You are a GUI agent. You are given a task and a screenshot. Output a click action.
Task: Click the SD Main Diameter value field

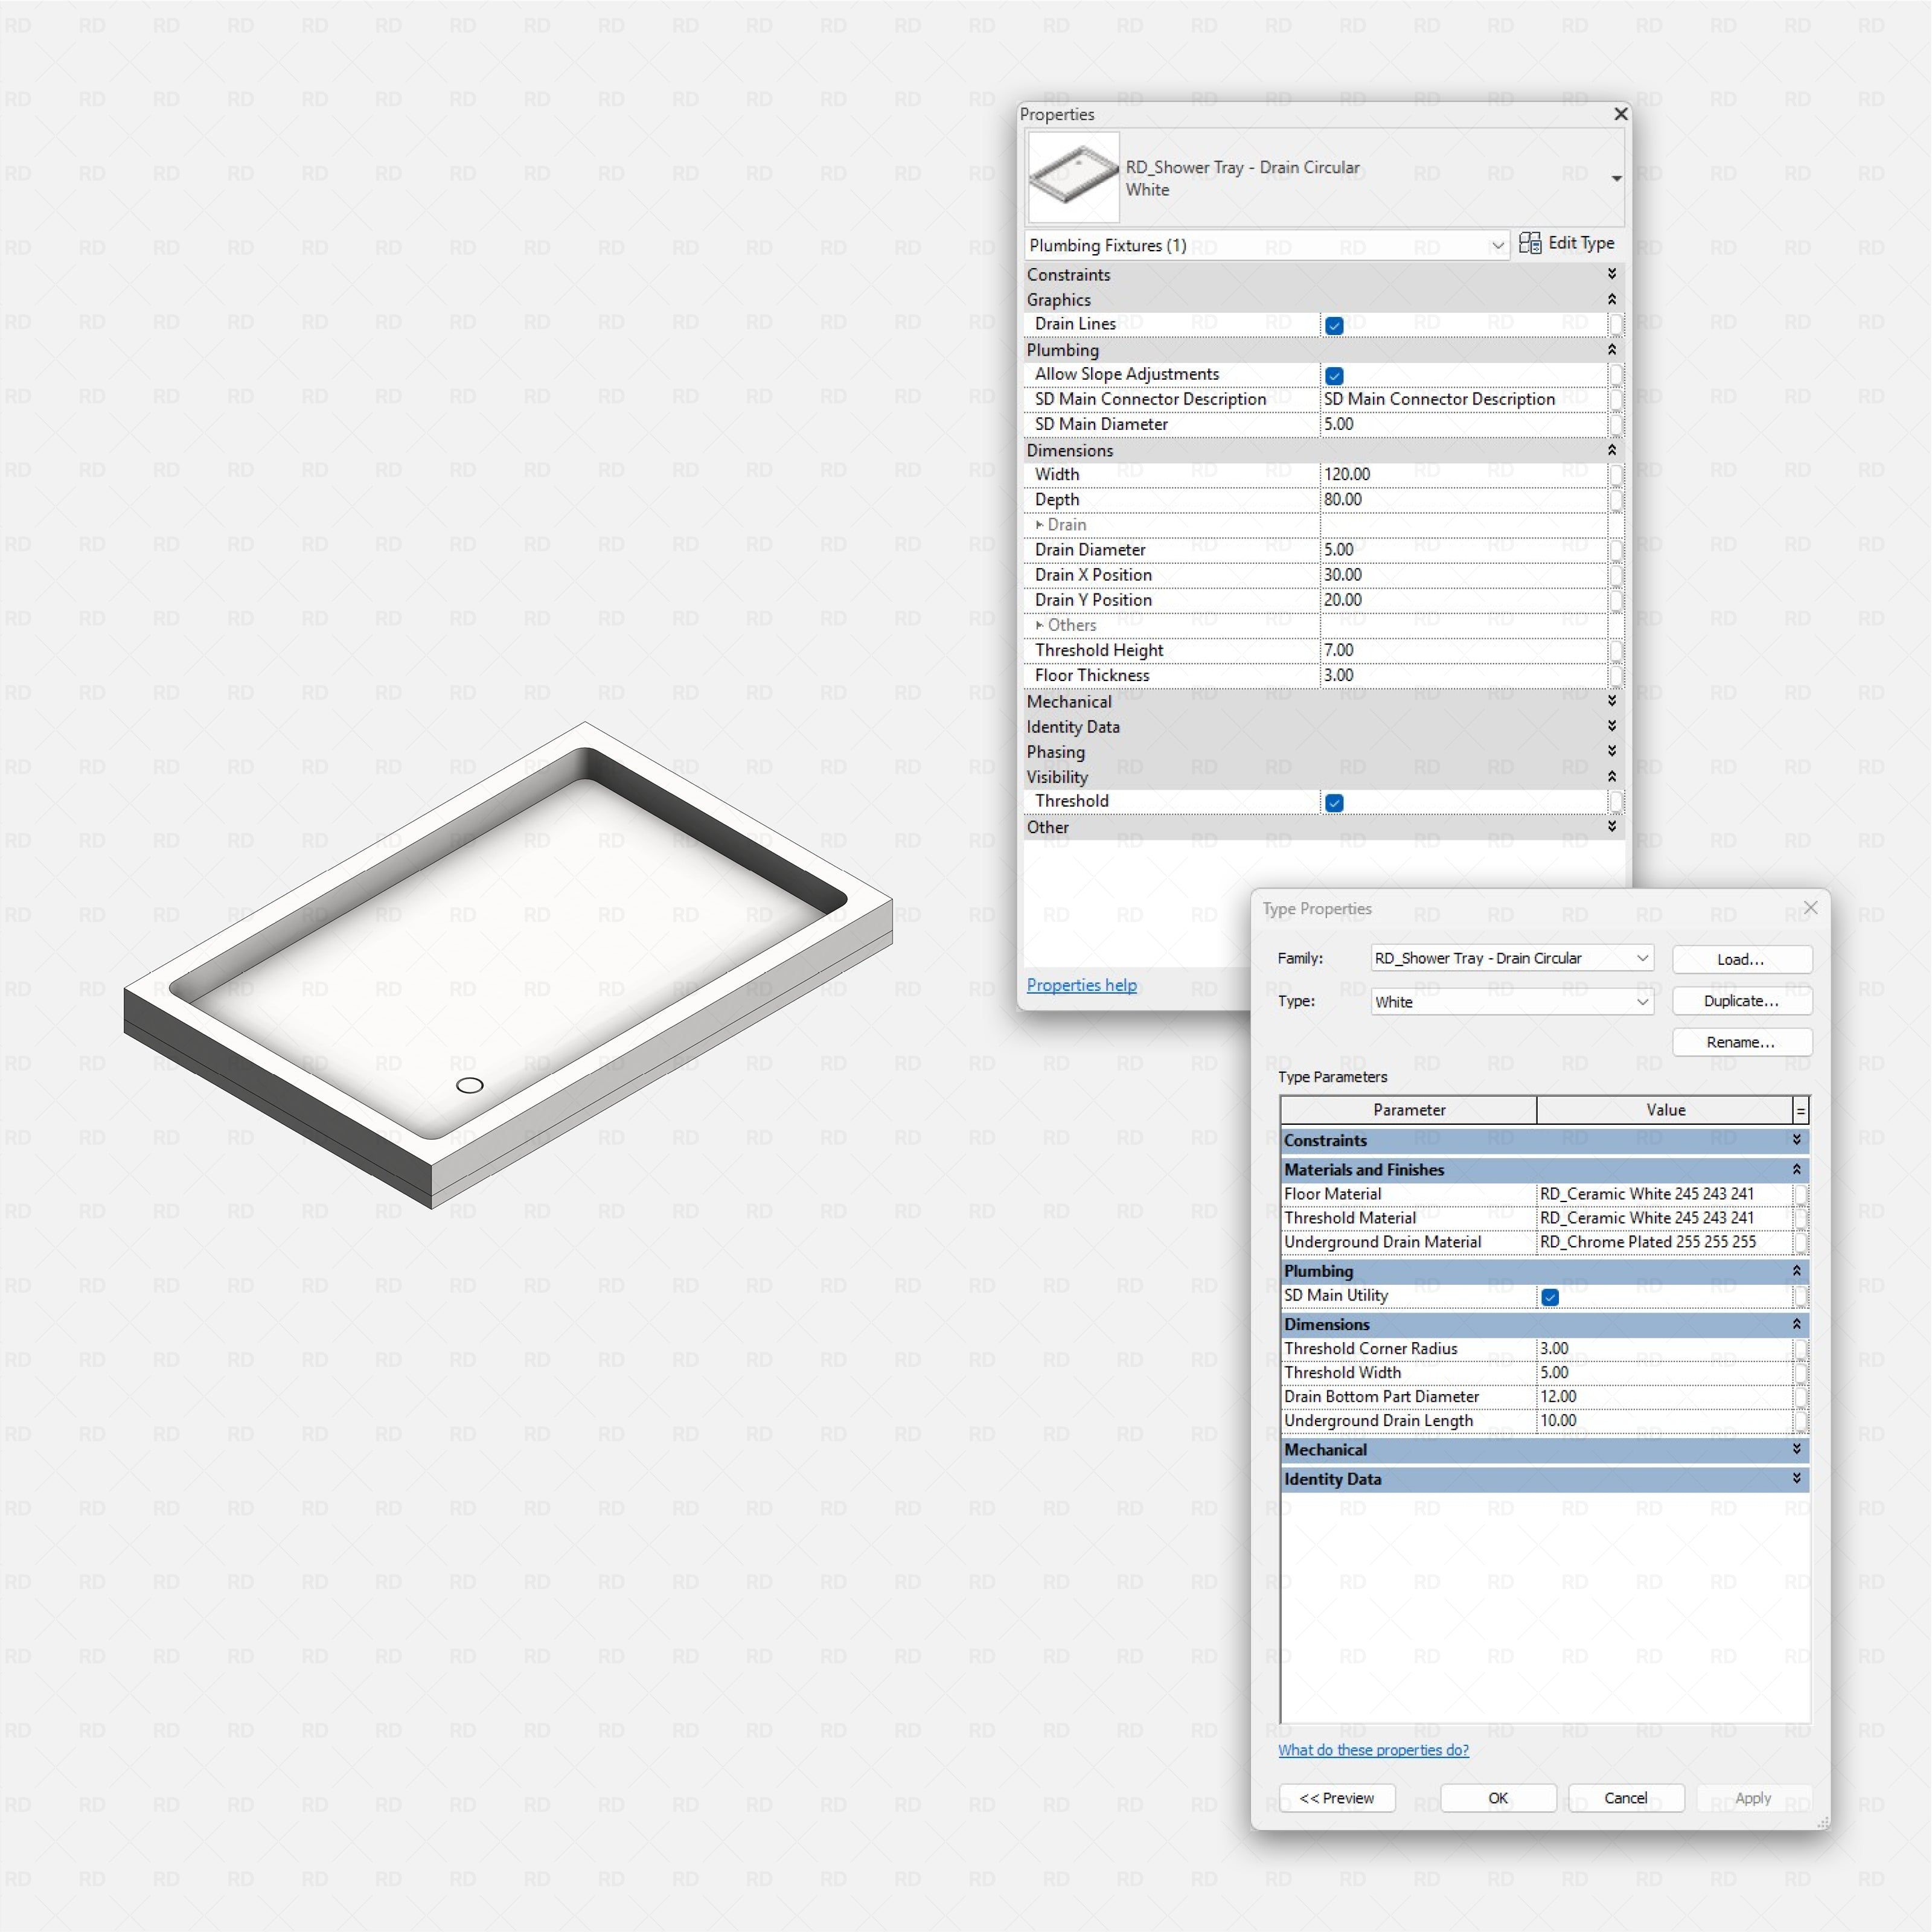[x=1463, y=424]
